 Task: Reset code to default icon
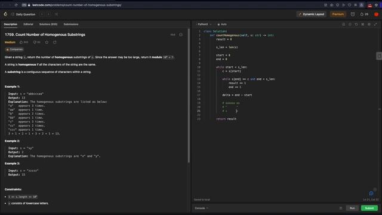(x=356, y=24)
